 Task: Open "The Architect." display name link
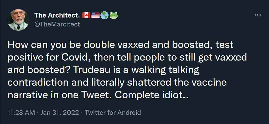tap(57, 16)
